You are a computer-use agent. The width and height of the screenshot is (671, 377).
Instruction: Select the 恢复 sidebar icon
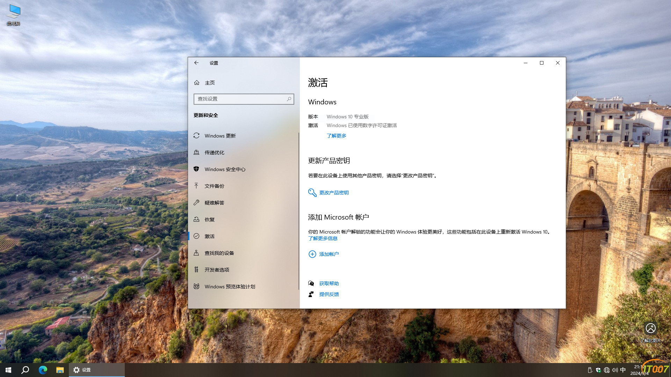coord(196,219)
